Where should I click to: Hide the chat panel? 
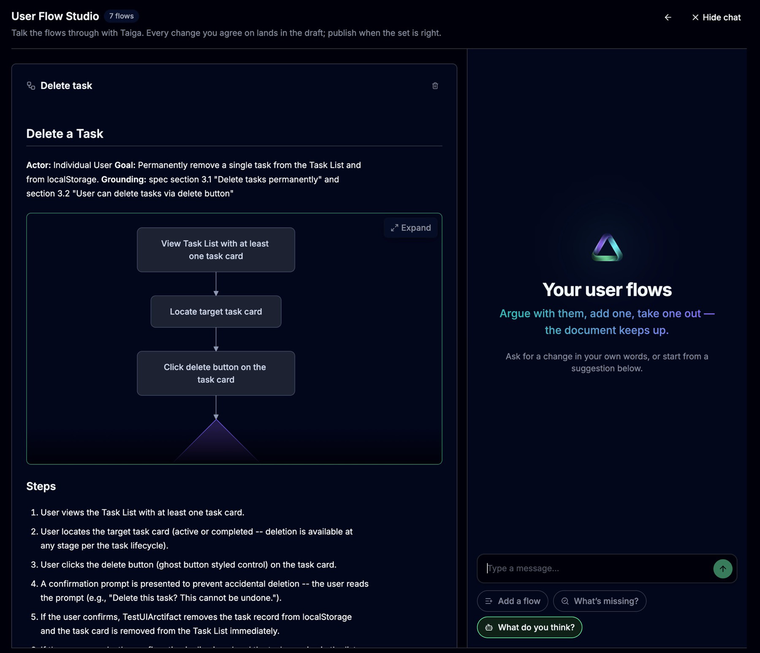[716, 17]
